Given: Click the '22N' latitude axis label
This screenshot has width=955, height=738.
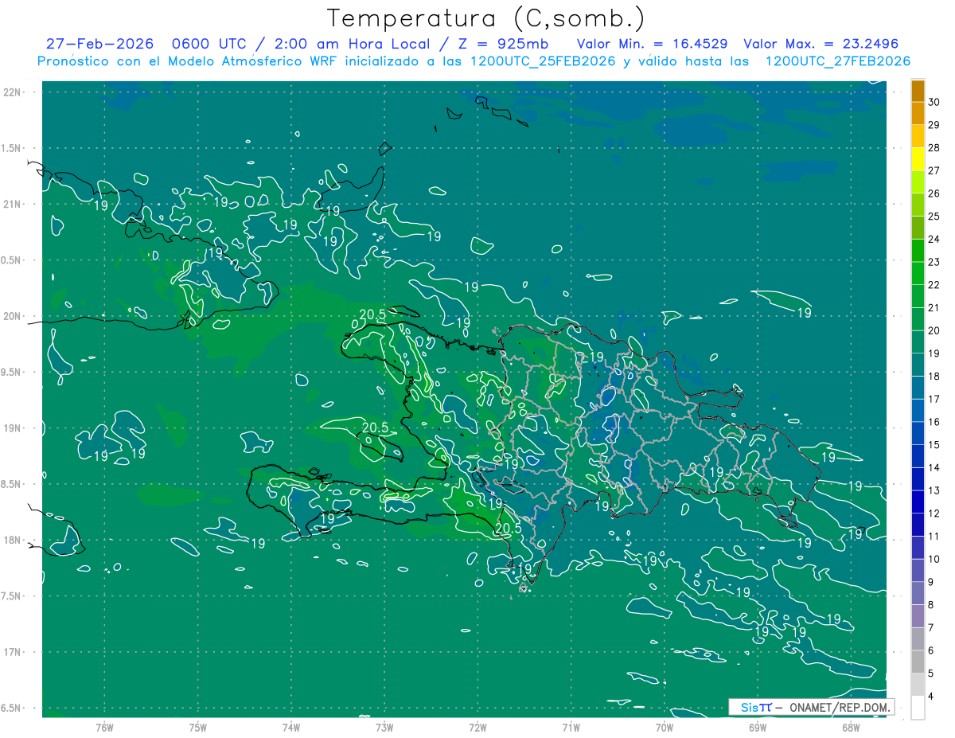Looking at the screenshot, I should 11,92.
